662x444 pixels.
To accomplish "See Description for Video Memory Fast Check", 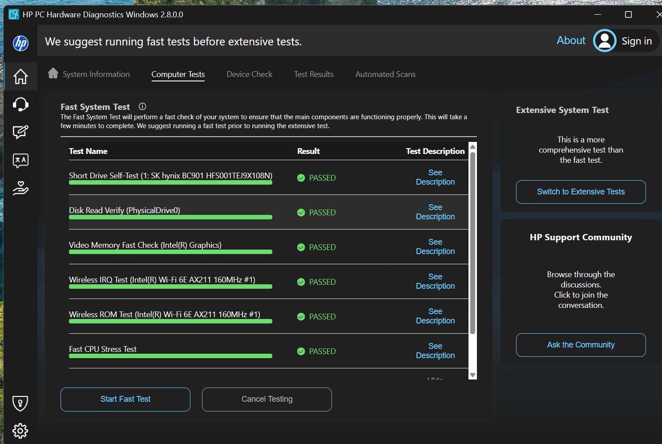I will (x=435, y=246).
